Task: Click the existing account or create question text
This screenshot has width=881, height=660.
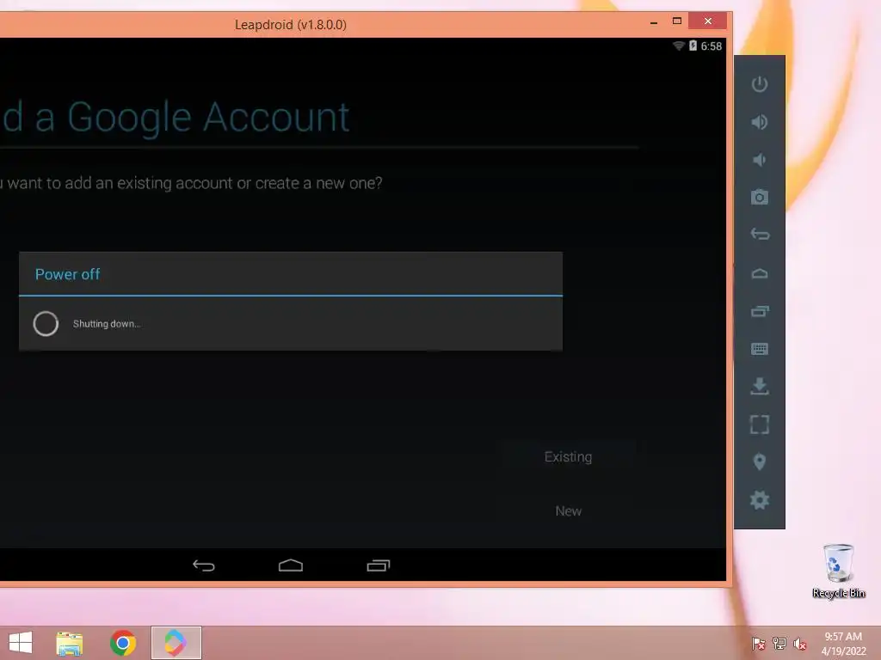Action: tap(191, 184)
